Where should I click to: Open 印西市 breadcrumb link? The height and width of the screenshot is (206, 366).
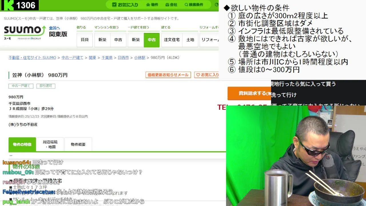tap(123, 58)
